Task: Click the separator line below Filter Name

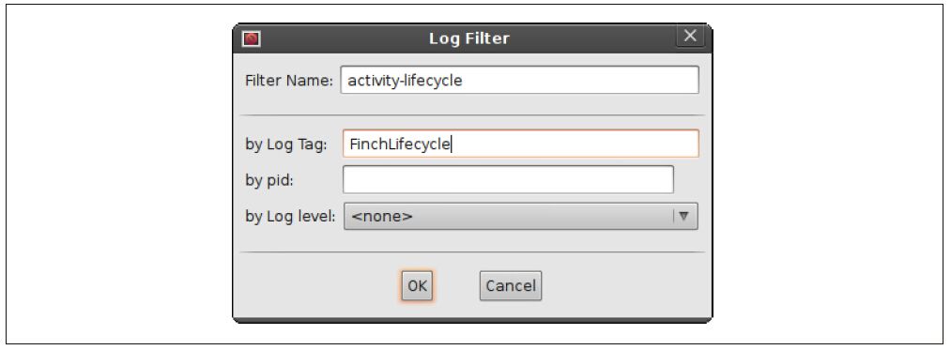Action: (472, 114)
